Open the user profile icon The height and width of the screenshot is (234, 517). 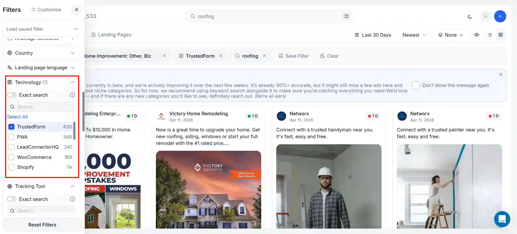tap(485, 16)
